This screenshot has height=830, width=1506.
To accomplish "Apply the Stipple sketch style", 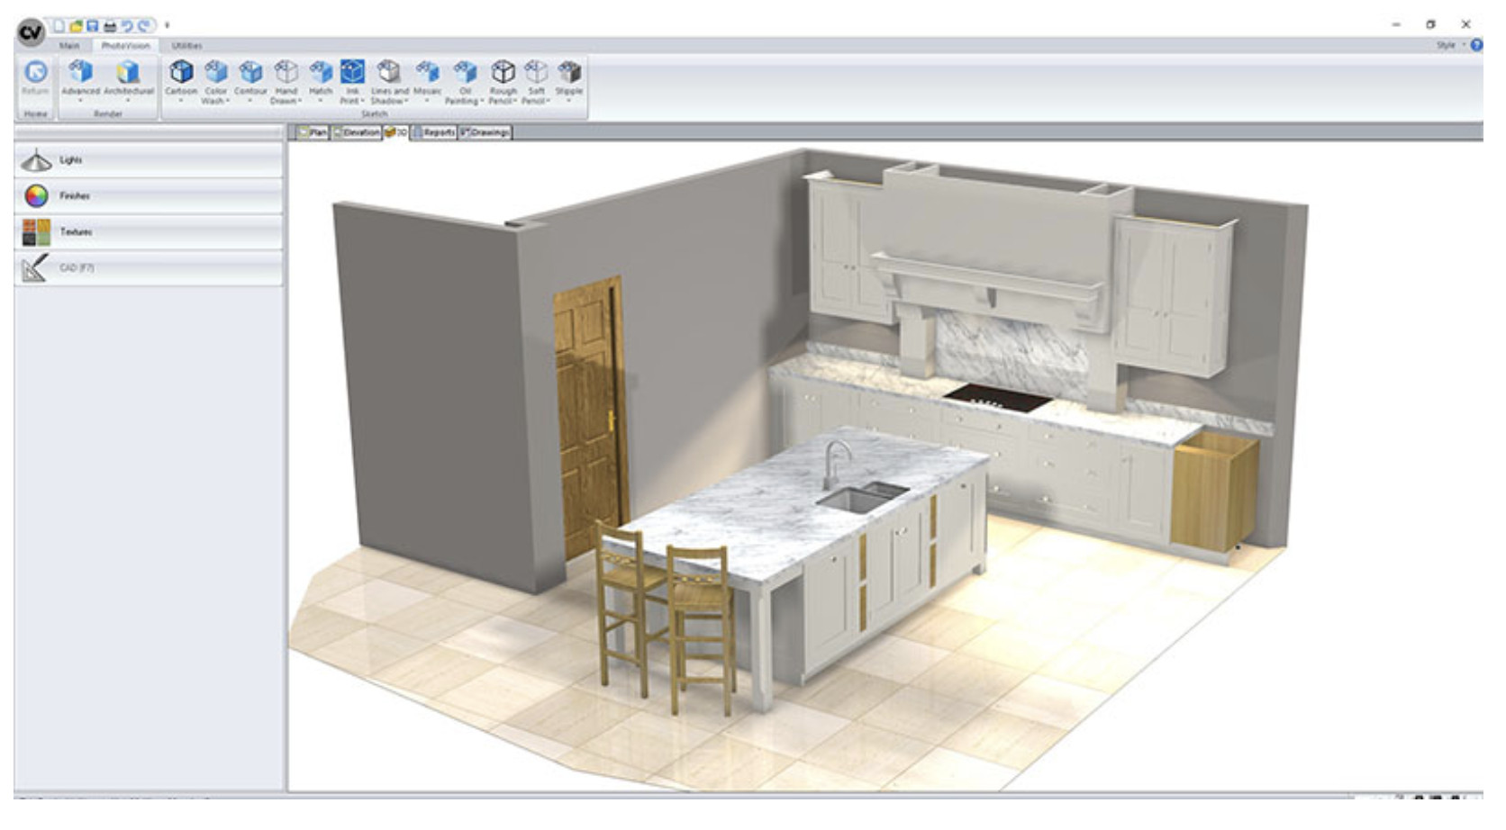I will tap(568, 81).
